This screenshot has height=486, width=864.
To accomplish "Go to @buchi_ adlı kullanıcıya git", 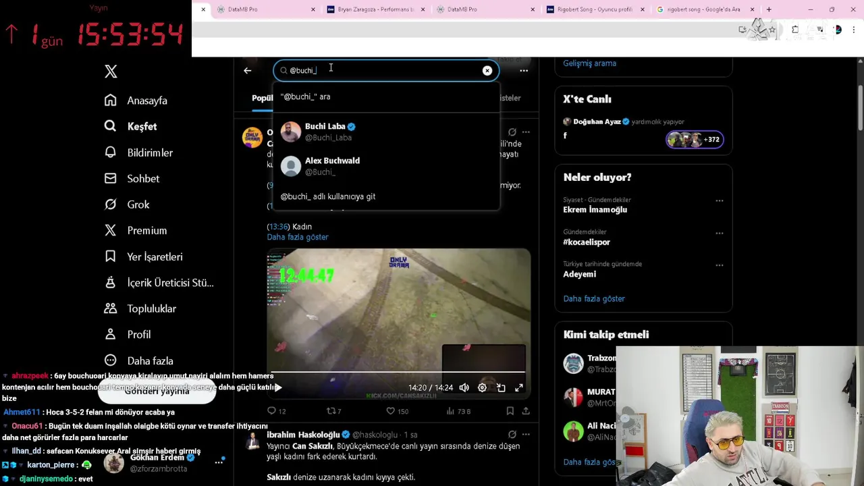I will [x=386, y=196].
